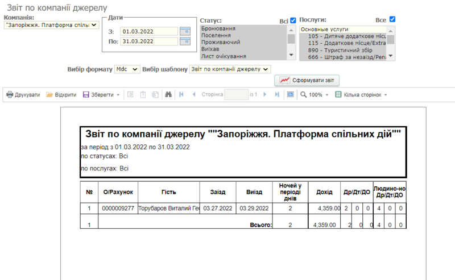Toggle full screen view icon
This screenshot has height=280, width=455.
tap(290, 95)
